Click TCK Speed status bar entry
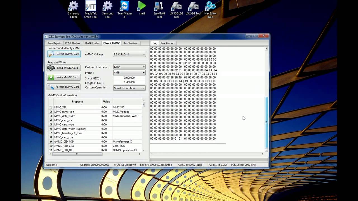The width and height of the screenshot is (358, 201). click(243, 165)
